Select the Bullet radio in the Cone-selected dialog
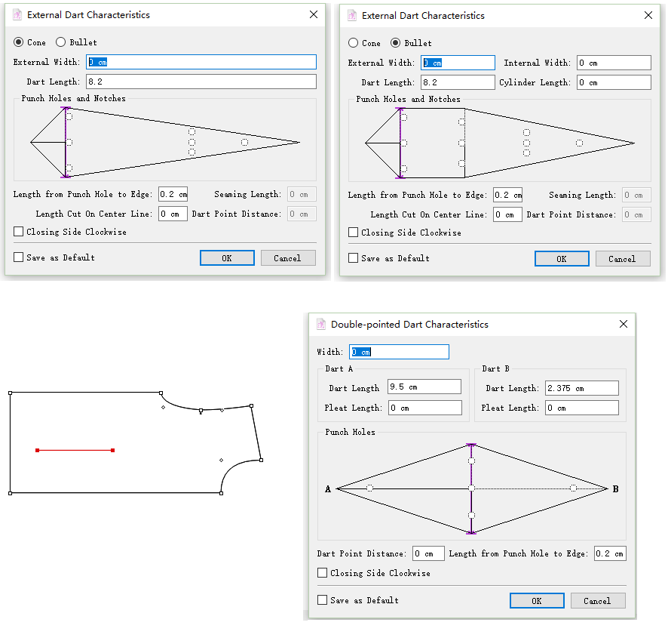This screenshot has width=668, height=644. pyautogui.click(x=61, y=42)
